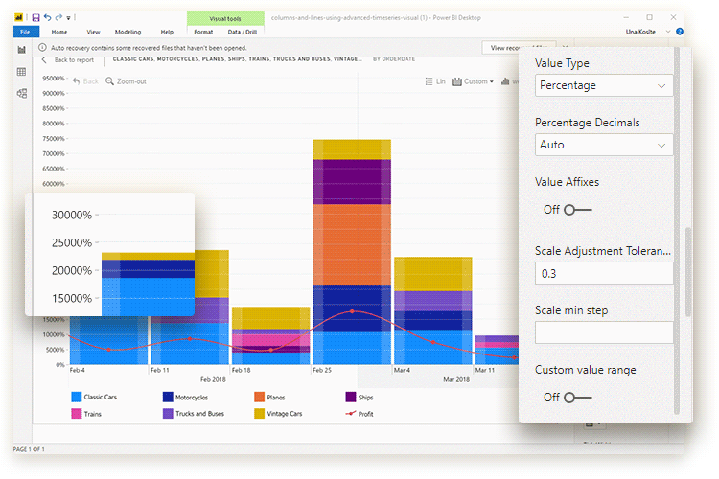Click the Feb 2018 month label

pyautogui.click(x=213, y=379)
